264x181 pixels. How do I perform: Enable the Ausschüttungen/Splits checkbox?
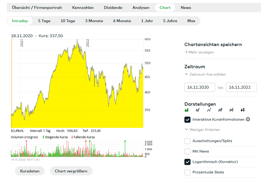point(187,141)
